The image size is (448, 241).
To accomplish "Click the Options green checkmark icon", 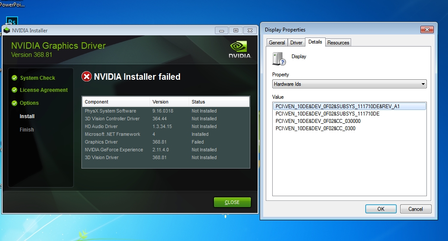I will click(14, 103).
